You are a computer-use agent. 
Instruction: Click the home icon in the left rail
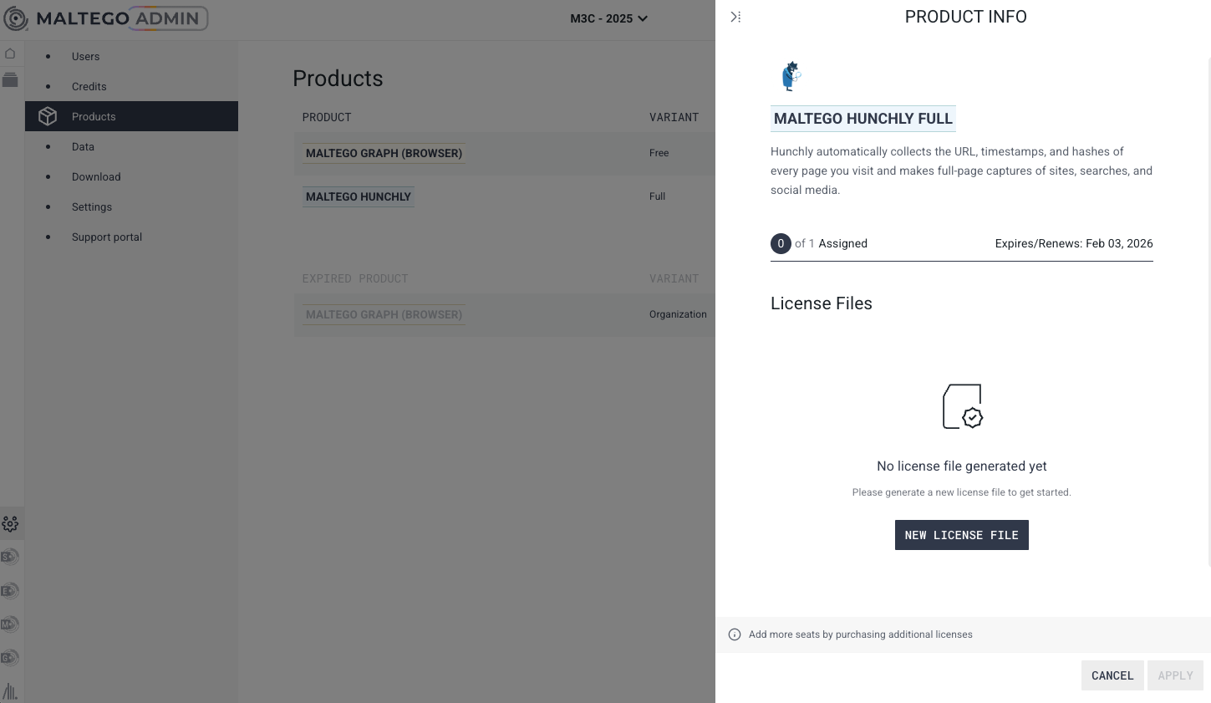point(10,53)
